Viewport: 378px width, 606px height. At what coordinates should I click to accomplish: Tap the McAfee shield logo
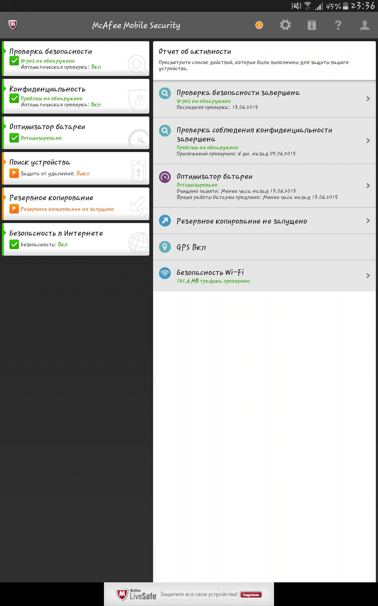[x=13, y=25]
